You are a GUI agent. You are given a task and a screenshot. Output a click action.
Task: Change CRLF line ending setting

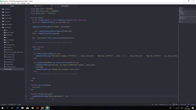(x=156, y=105)
